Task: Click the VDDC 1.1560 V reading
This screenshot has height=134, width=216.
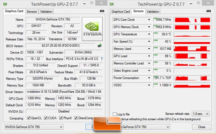Action: pos(163,85)
